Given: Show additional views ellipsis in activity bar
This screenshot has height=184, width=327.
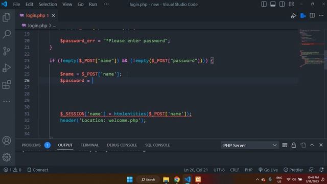Looking at the screenshot, I should pyautogui.click(x=7, y=101).
